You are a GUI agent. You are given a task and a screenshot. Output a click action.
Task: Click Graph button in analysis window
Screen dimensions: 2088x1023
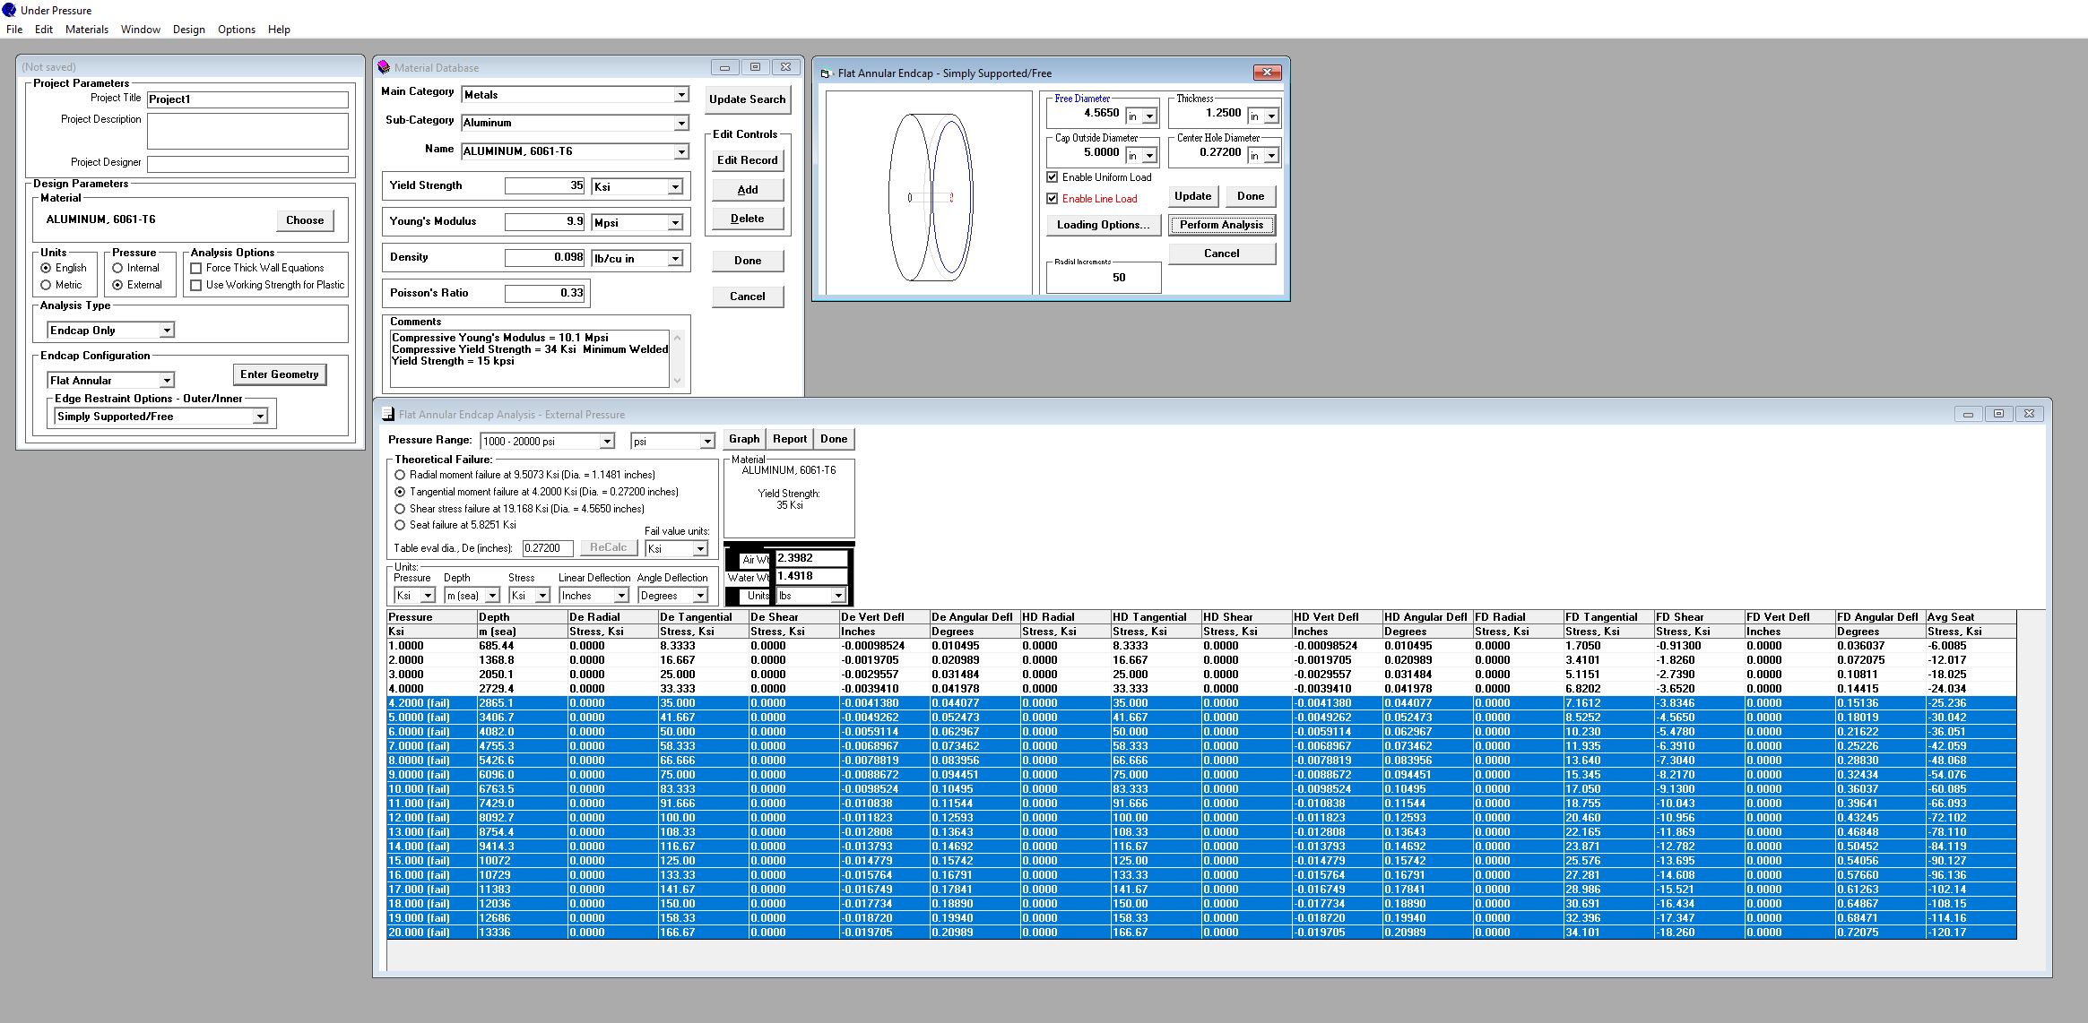pos(744,439)
